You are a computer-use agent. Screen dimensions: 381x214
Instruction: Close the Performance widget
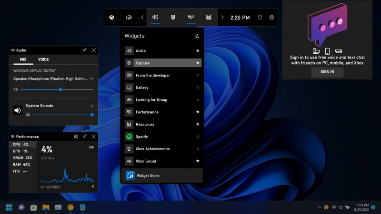click(x=93, y=136)
